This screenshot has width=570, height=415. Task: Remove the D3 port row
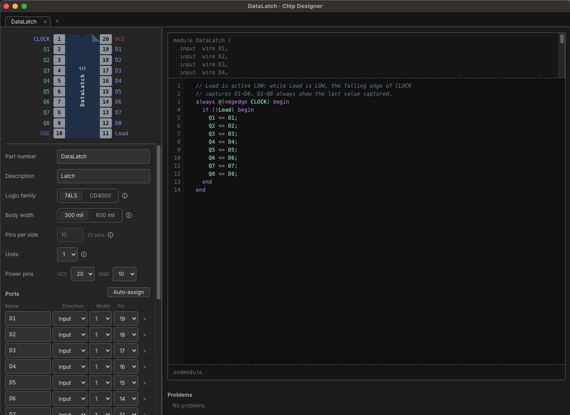point(145,351)
